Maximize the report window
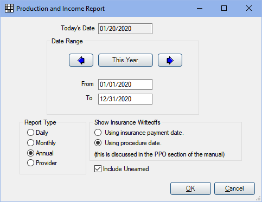The width and height of the screenshot is (262, 202). (x=224, y=8)
